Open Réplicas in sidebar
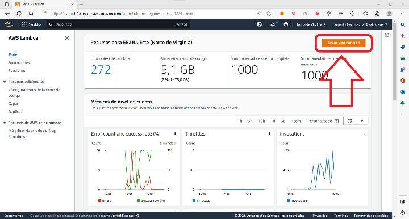Screen dimensions: 409x219 point(15,111)
